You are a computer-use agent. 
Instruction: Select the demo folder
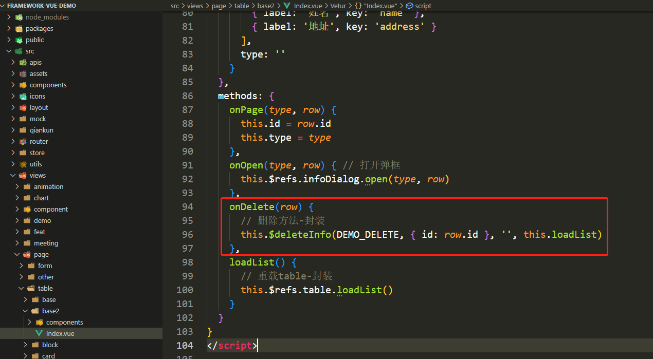click(x=42, y=220)
